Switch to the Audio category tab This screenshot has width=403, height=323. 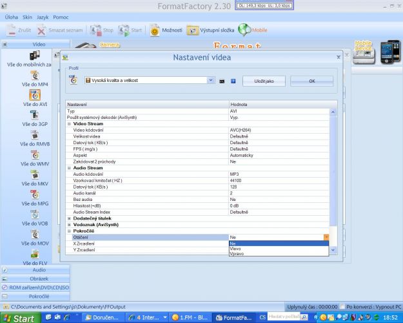pyautogui.click(x=35, y=270)
